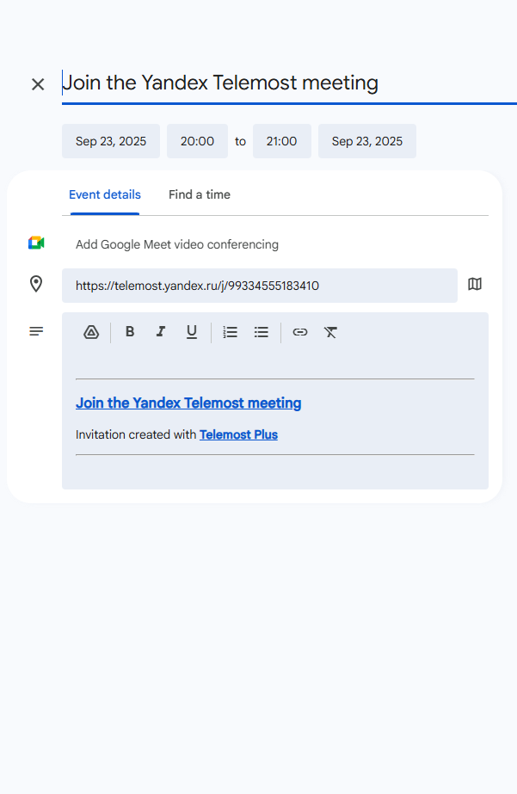
Task: Open map preview for the location
Action: (x=475, y=285)
